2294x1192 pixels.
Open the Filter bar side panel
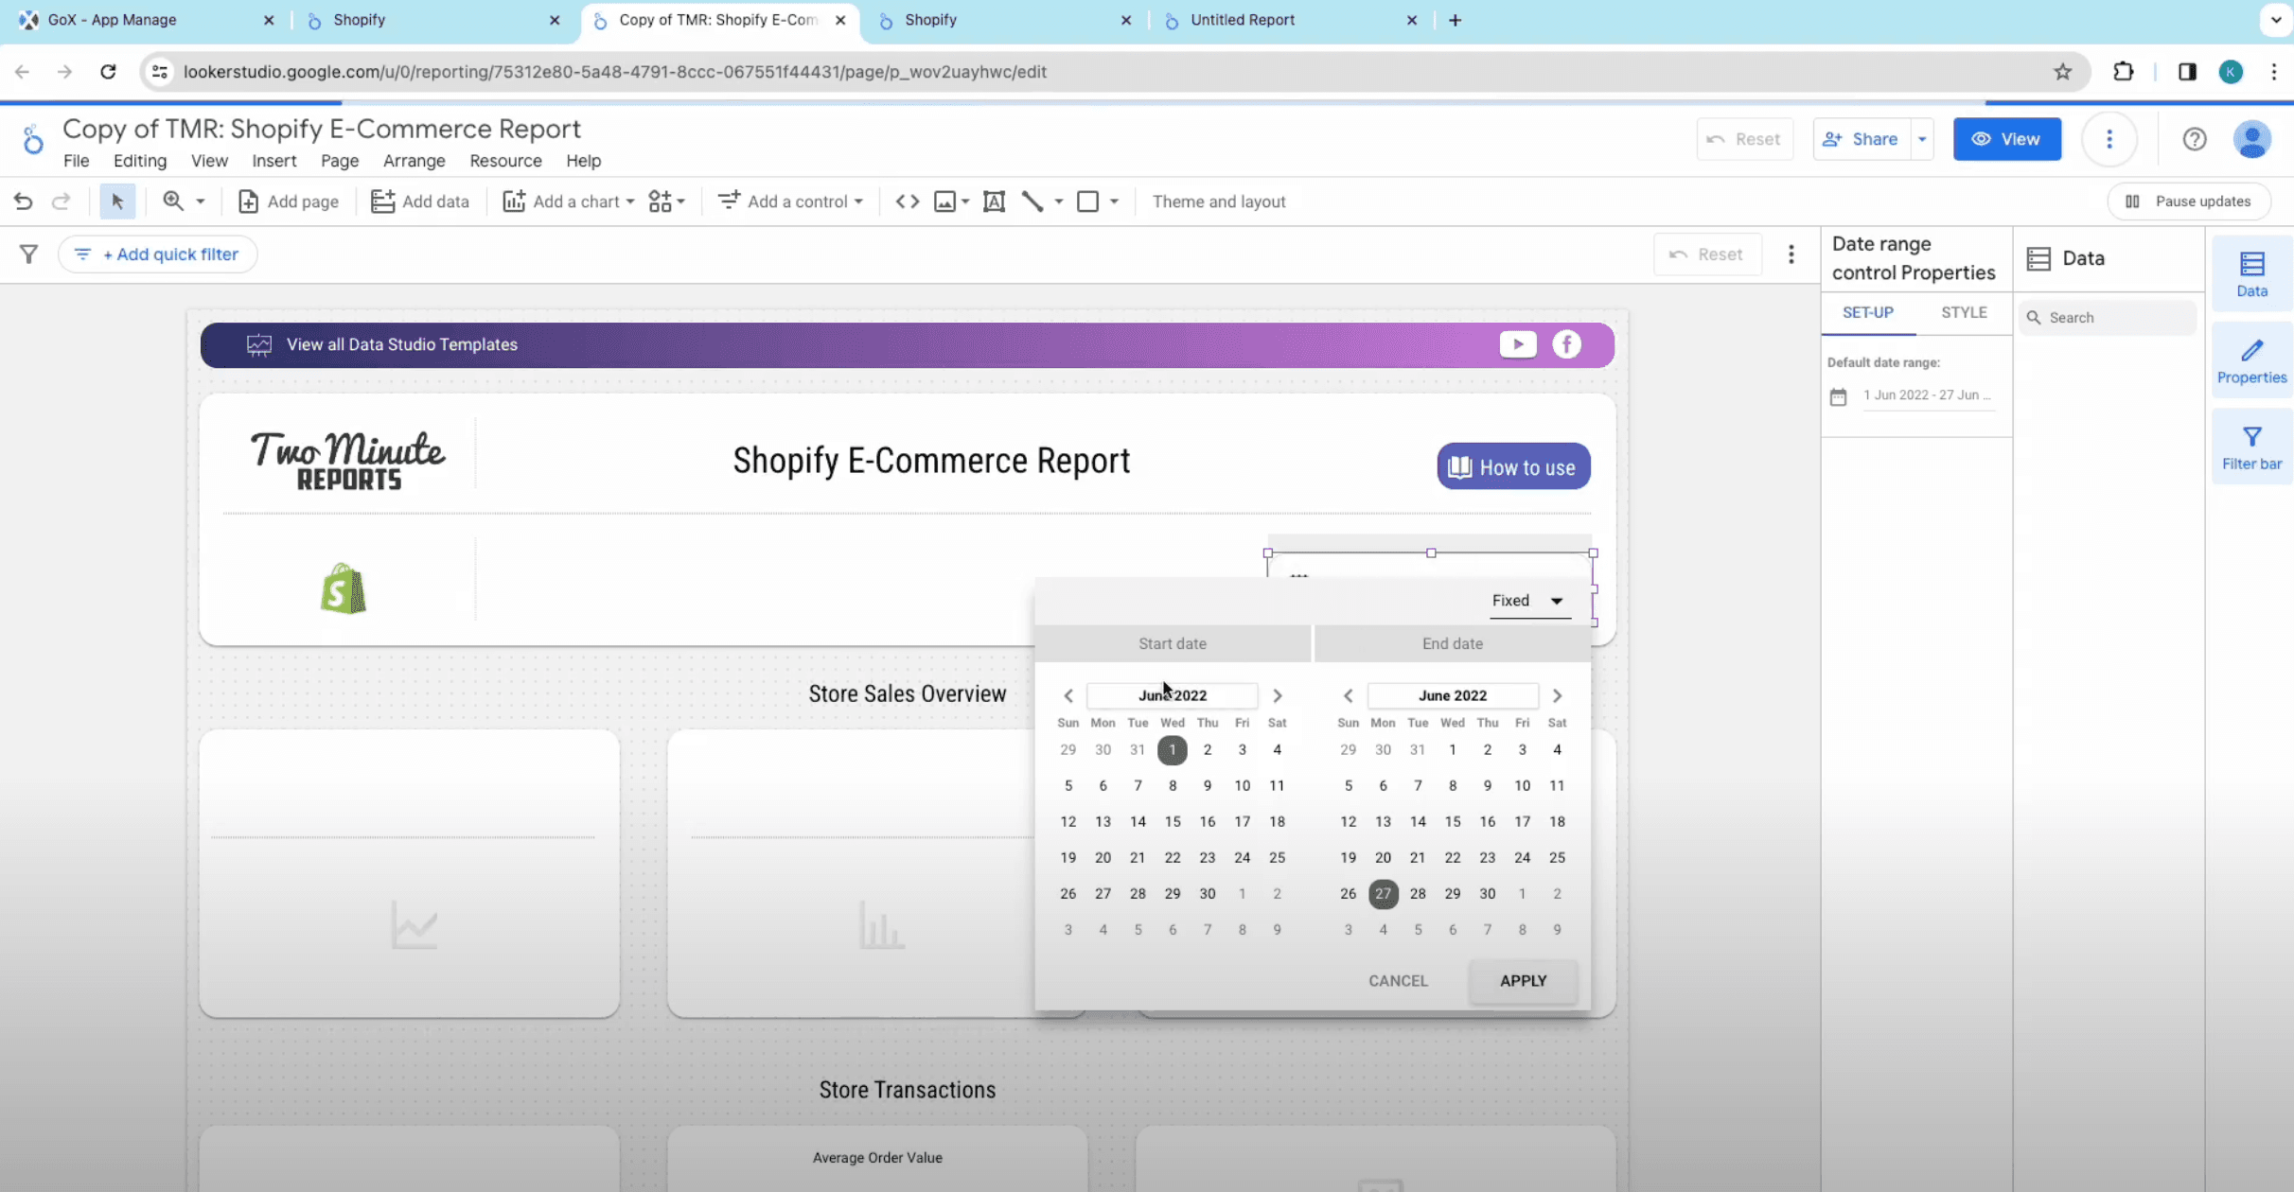click(x=2251, y=447)
